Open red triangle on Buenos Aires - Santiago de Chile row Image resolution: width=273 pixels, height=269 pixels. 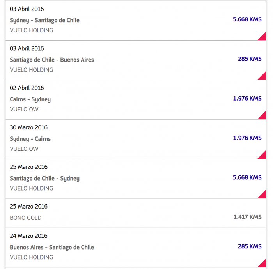[x=263, y=264]
